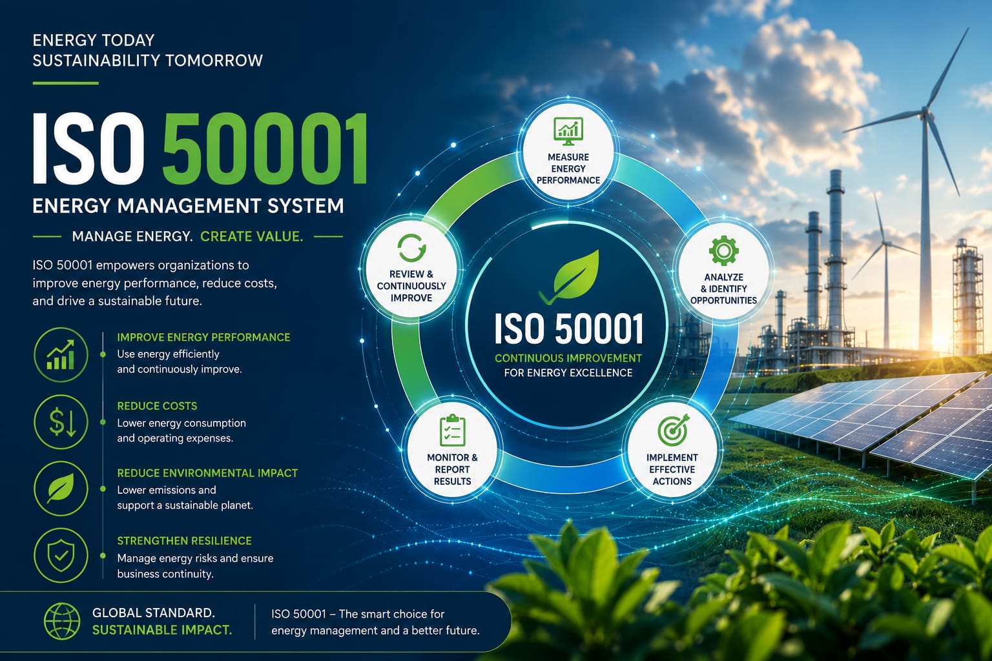Click the globe icon in bottom banner

(x=62, y=621)
